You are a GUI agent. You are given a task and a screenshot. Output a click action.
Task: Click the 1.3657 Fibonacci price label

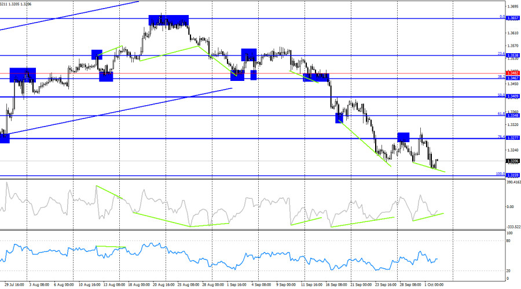click(513, 18)
